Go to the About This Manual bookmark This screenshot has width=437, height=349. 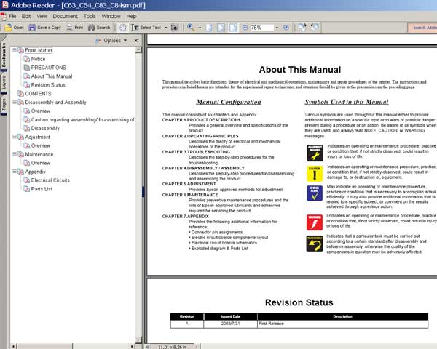pyautogui.click(x=52, y=76)
